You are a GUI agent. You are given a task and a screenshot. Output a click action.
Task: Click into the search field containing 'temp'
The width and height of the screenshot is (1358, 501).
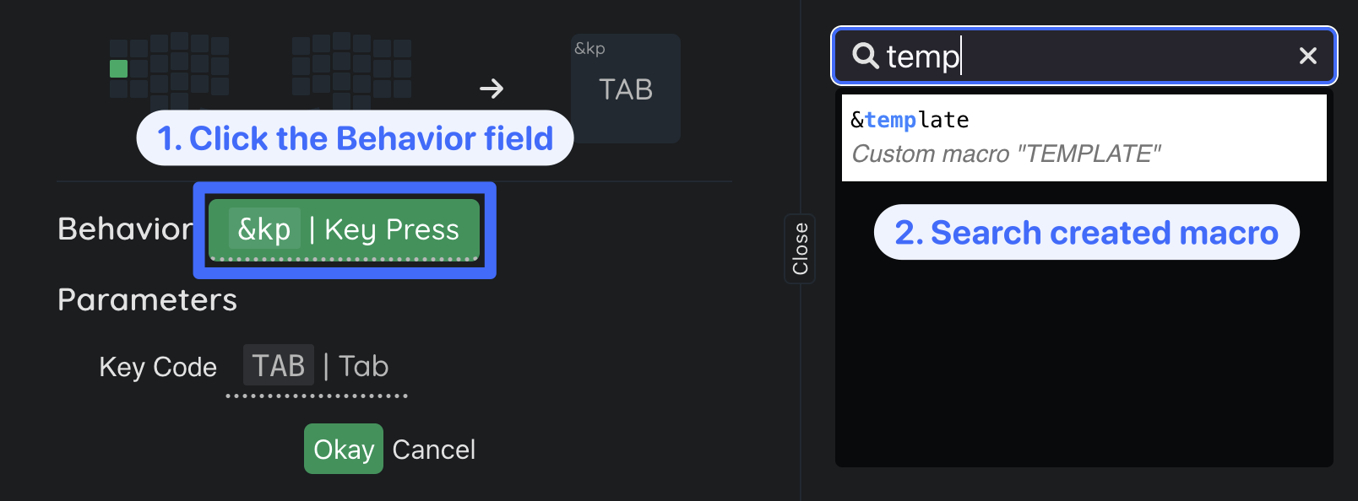(x=1098, y=56)
